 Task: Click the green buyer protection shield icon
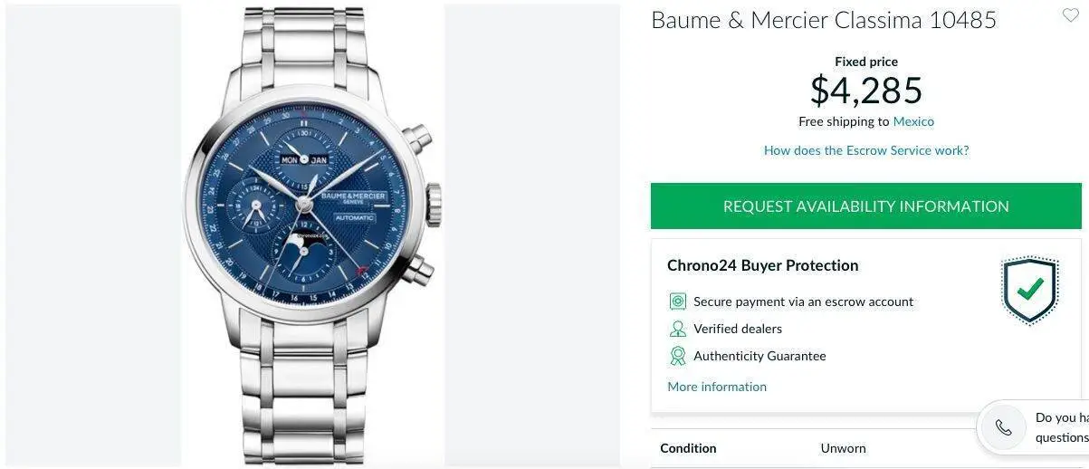point(1029,291)
